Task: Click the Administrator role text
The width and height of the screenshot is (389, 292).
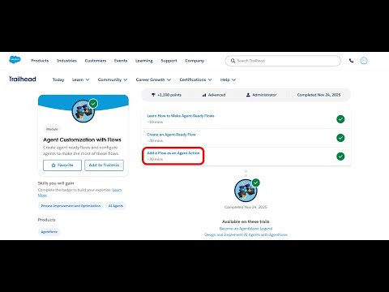Action: (x=264, y=95)
